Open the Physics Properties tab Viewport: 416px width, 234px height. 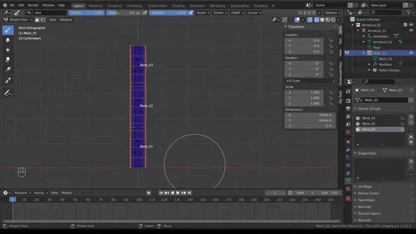(348, 165)
